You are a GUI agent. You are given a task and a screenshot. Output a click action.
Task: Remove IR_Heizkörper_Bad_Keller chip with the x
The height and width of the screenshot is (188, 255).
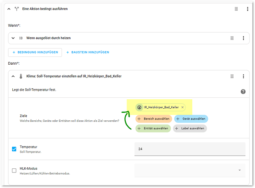[183, 107]
